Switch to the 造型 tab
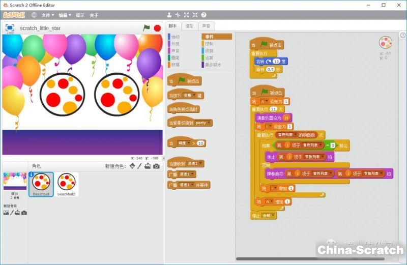The image size is (407, 265). tap(189, 26)
